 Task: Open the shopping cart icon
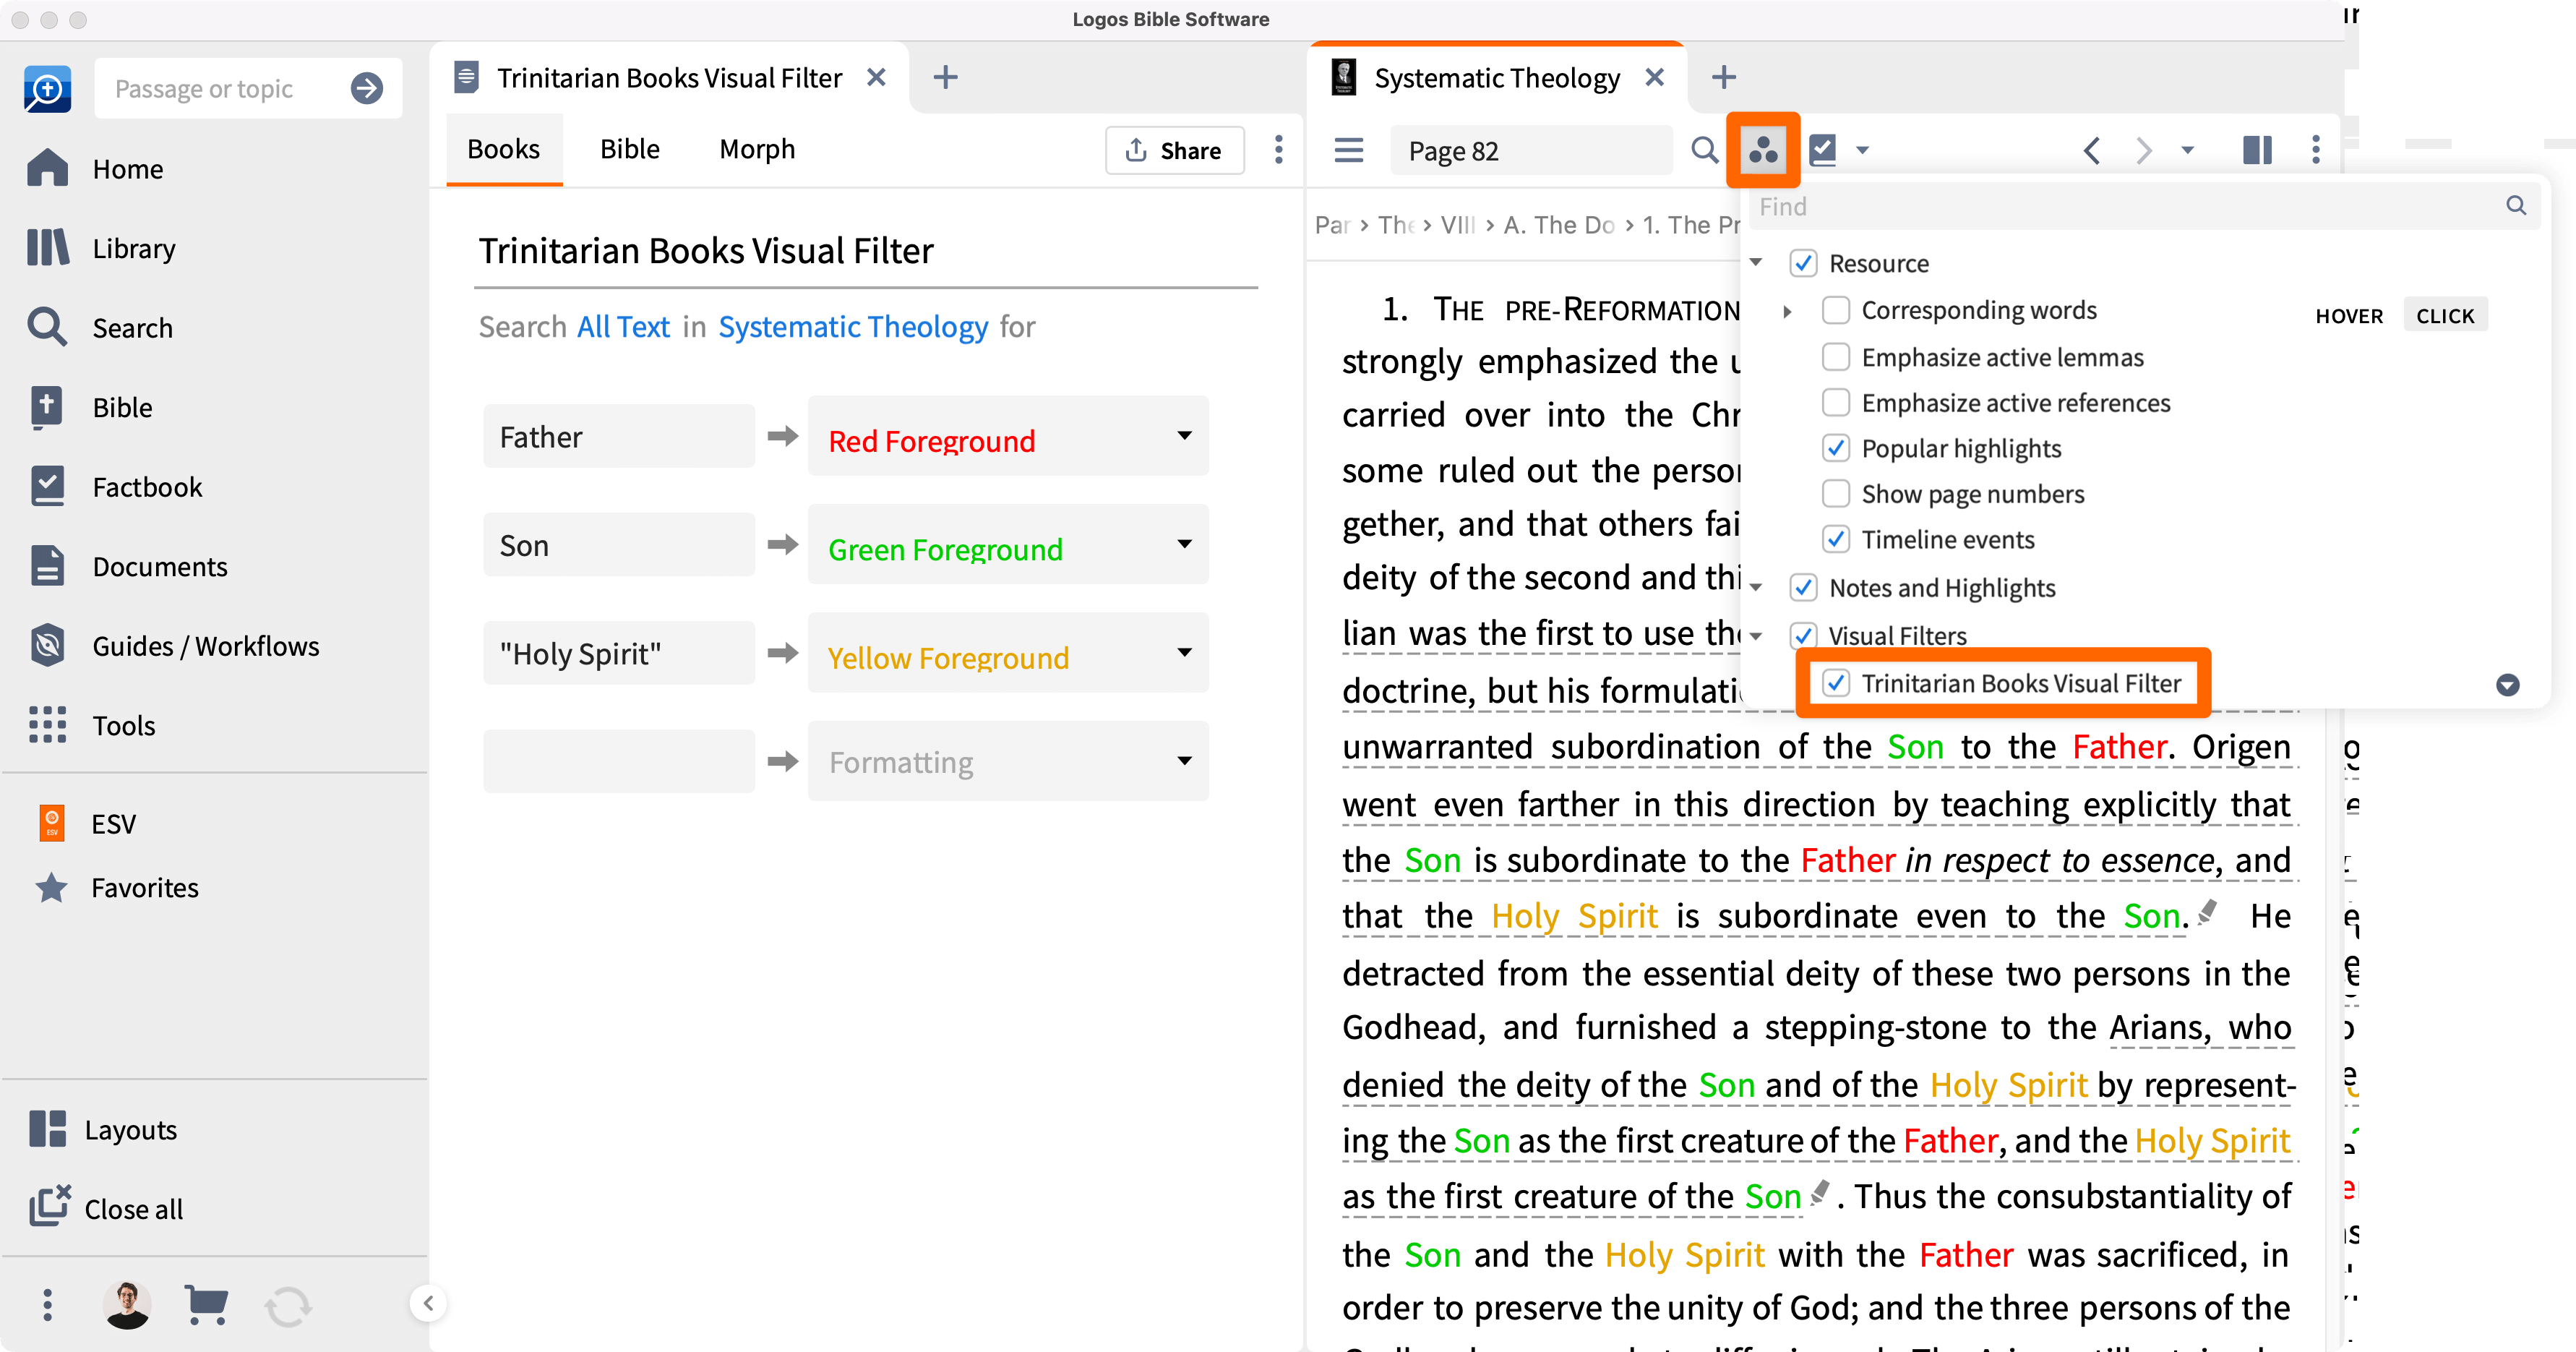206,1304
